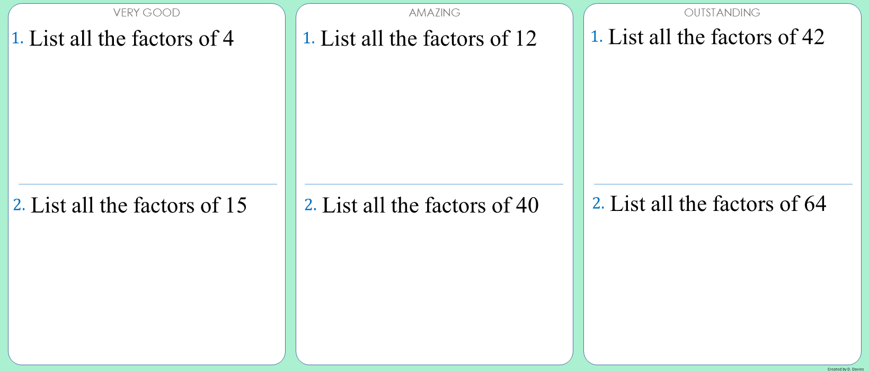Select the 'factors of 42' question text
869x371 pixels.
pos(716,37)
